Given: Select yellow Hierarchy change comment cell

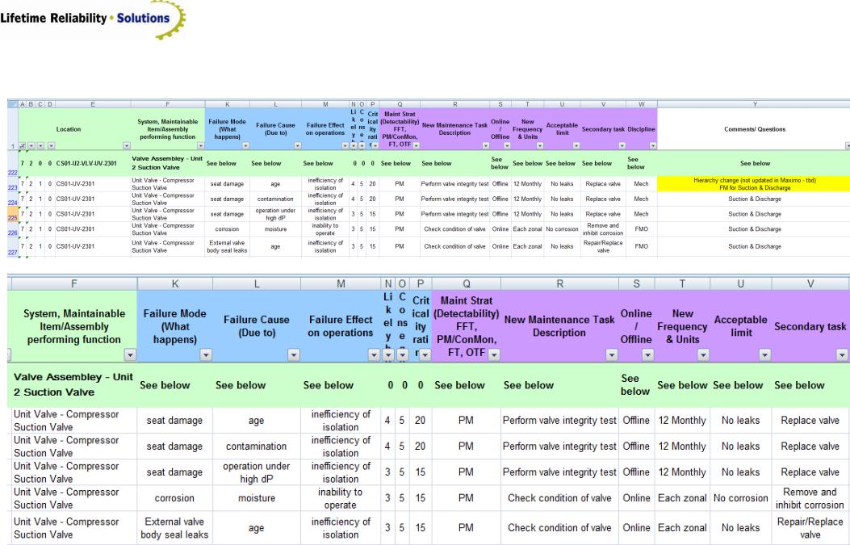Looking at the screenshot, I should coord(754,184).
